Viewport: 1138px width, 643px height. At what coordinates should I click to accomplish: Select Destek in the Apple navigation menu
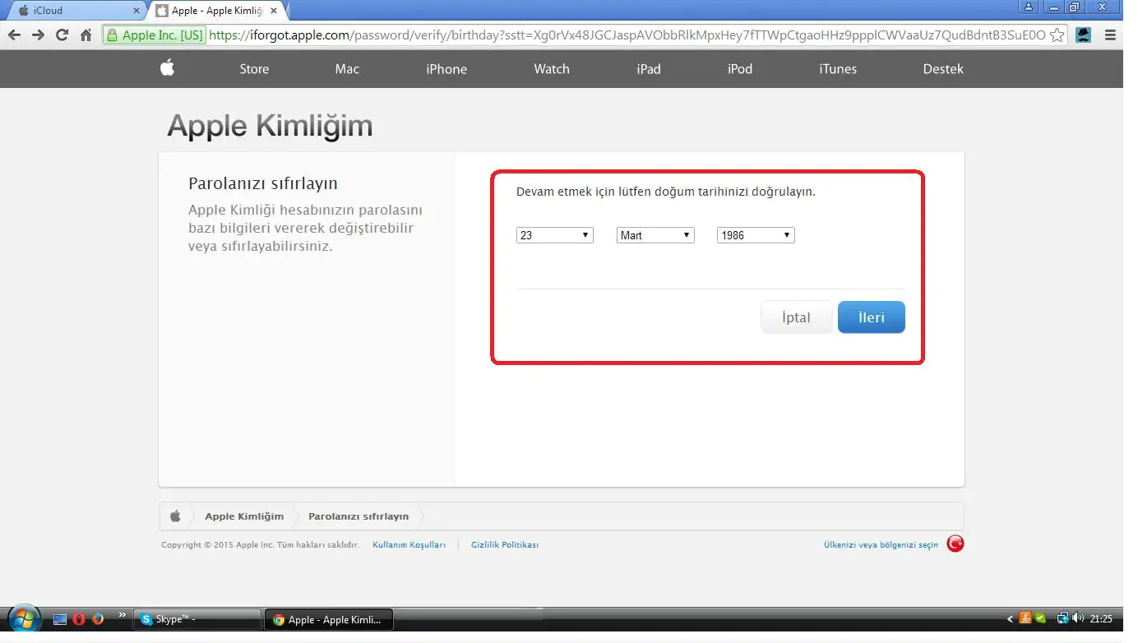[942, 69]
